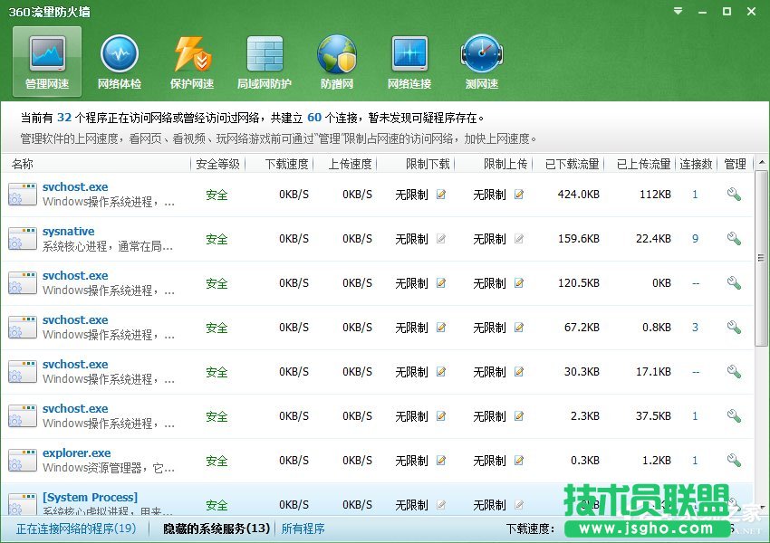770x543 pixels.
Task: Edit upload limit for 2.3KB svchost.exe row
Action: pyautogui.click(x=518, y=416)
